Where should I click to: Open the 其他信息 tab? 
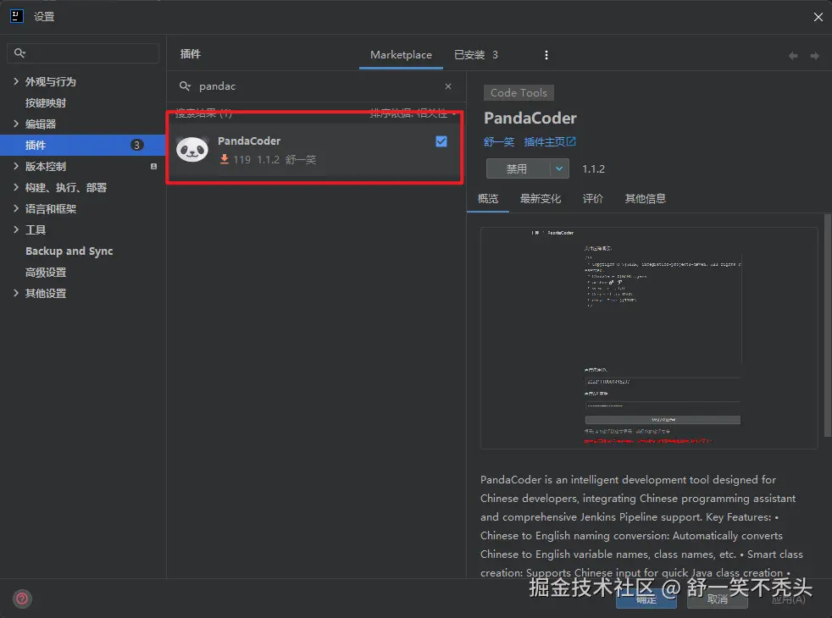tap(646, 198)
